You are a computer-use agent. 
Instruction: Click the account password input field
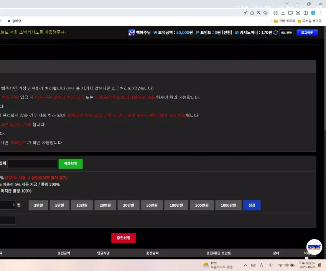(32, 164)
